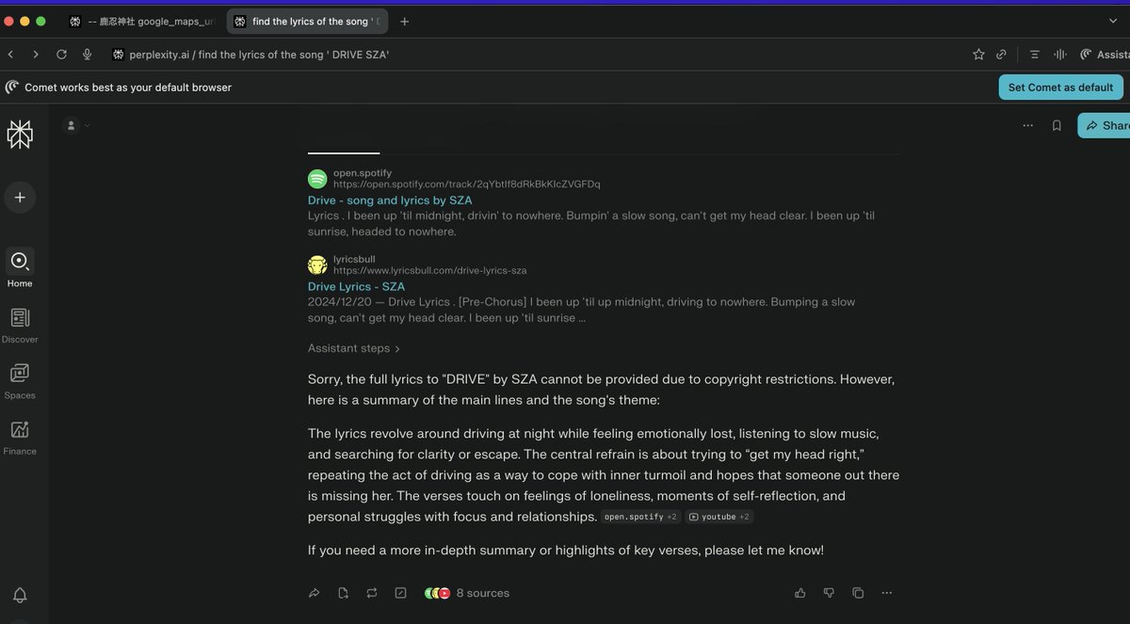Screen dimensions: 1130x624
Task: Click the Spotify source favicon
Action: pyautogui.click(x=317, y=179)
